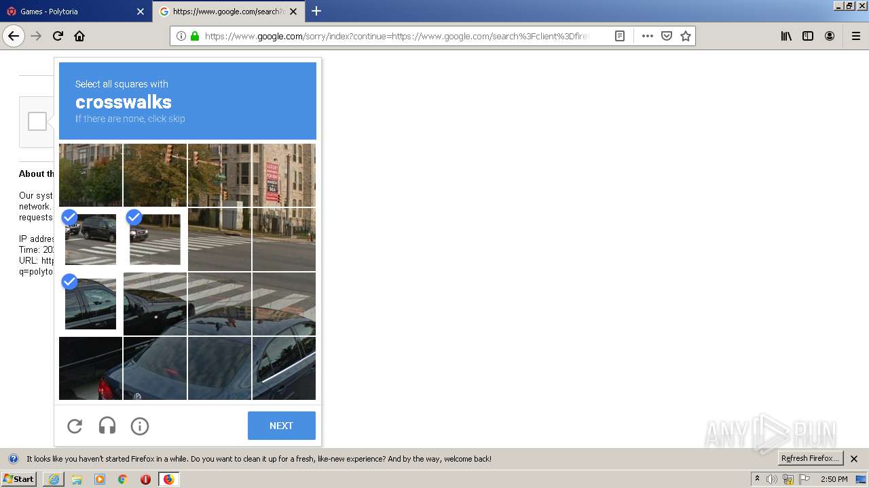Open the Library bookshelf icon
The height and width of the screenshot is (488, 869).
(786, 36)
